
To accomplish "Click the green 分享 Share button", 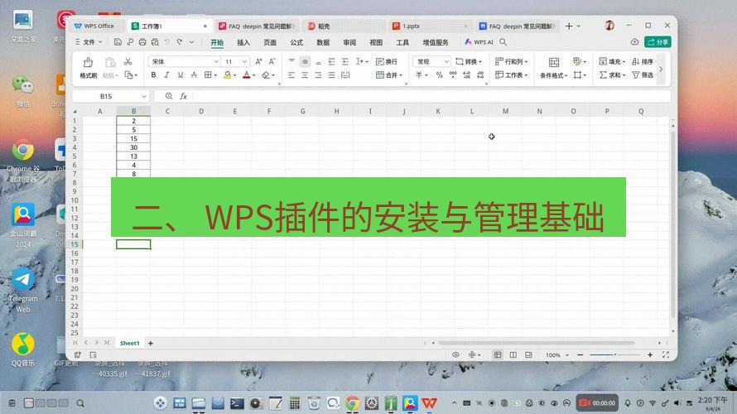I will [658, 42].
